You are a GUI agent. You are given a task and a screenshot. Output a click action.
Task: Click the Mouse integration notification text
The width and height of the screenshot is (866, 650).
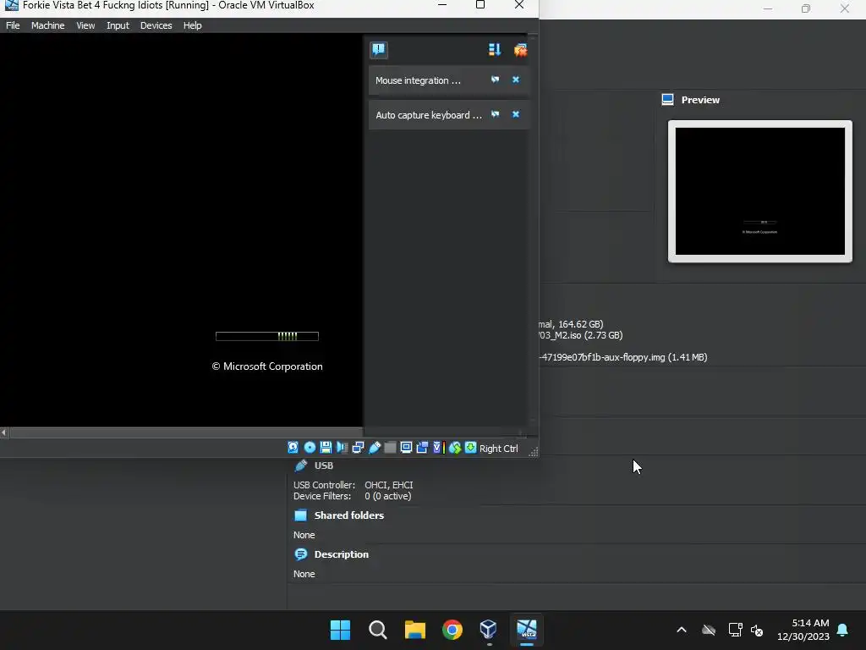pyautogui.click(x=418, y=80)
